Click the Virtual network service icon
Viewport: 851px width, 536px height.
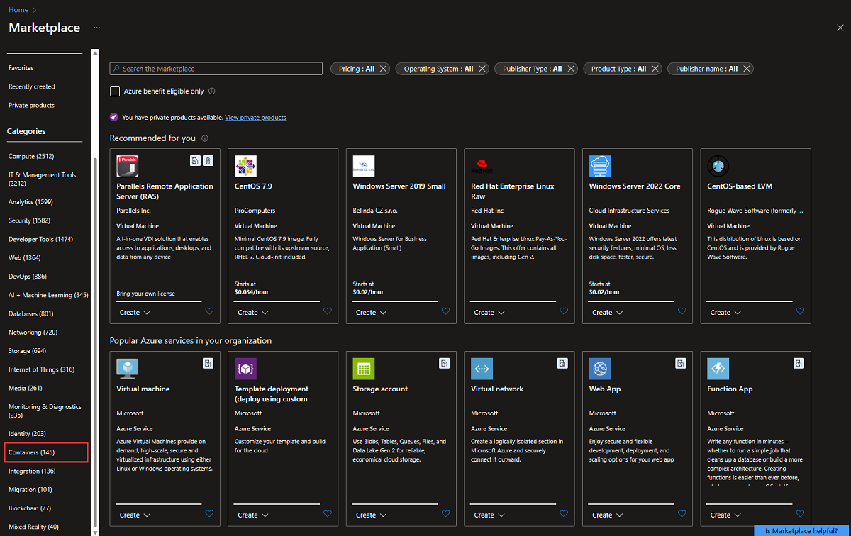pyautogui.click(x=482, y=368)
